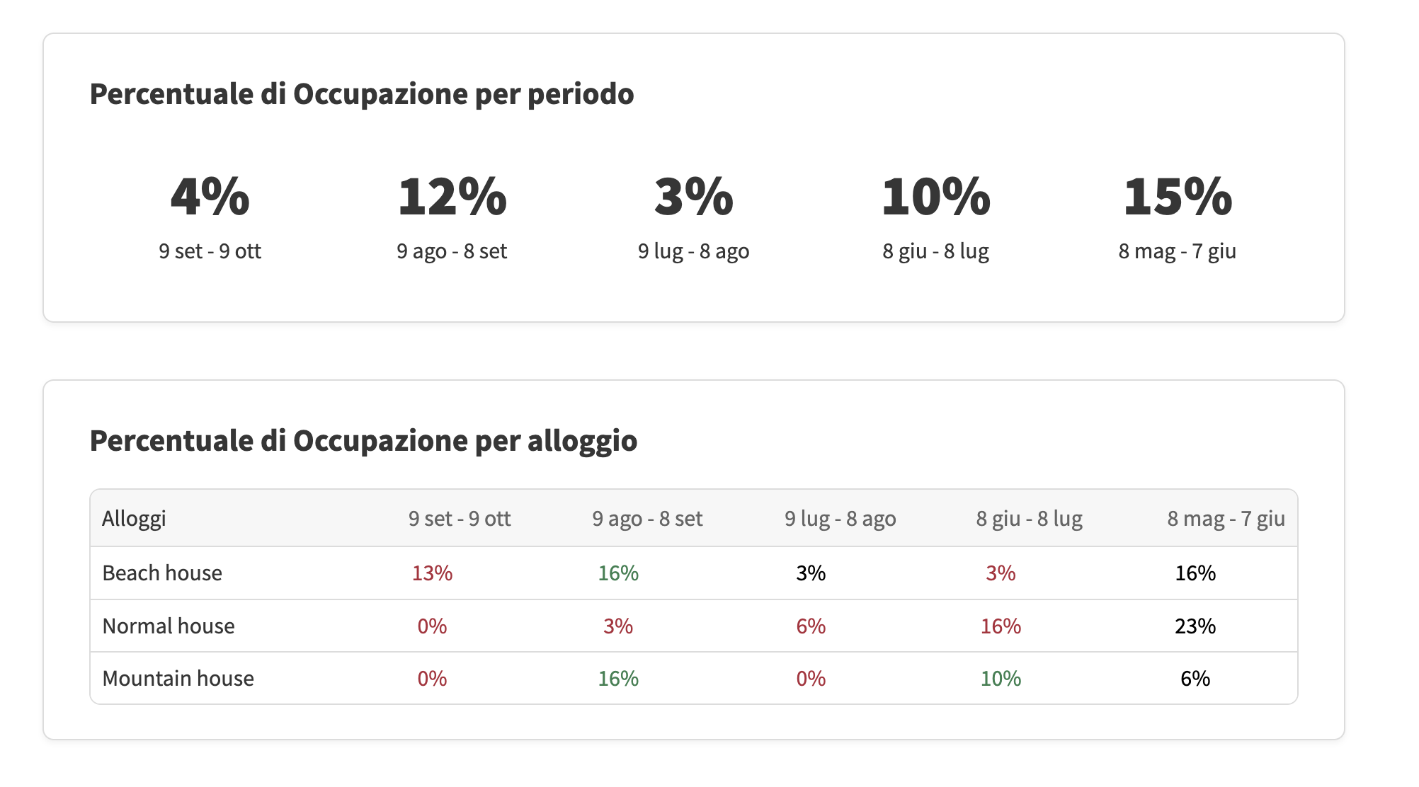Click the 4% occupancy figure
The image size is (1419, 787).
point(210,197)
